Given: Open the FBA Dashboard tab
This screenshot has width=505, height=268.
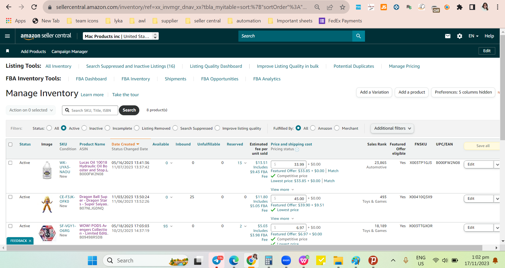Looking at the screenshot, I should coord(91,79).
